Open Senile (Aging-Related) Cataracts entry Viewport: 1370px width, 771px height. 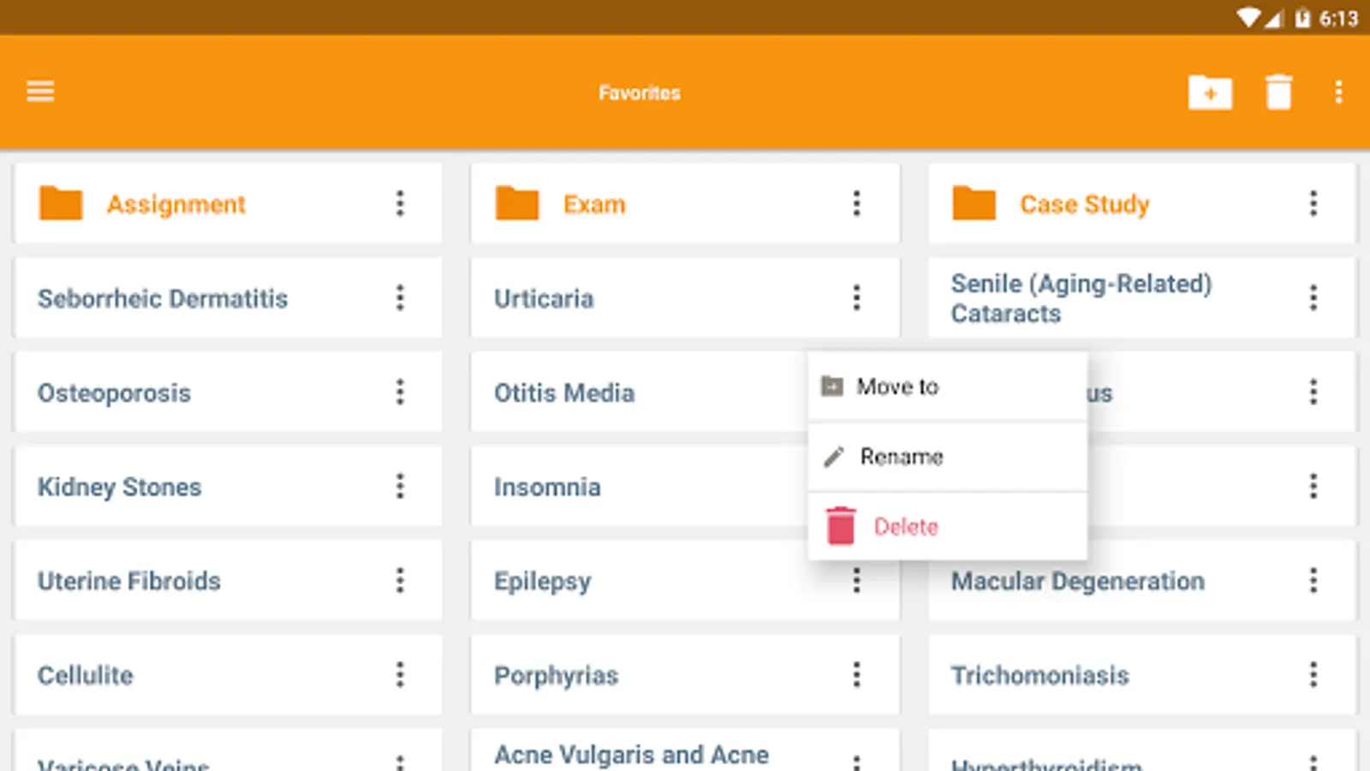point(1081,298)
